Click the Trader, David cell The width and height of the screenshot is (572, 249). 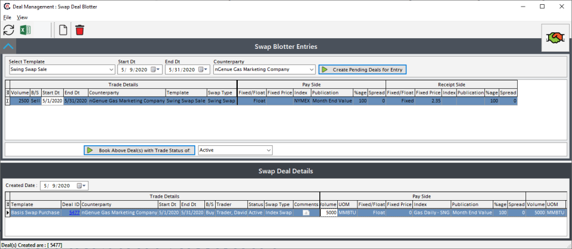point(231,213)
